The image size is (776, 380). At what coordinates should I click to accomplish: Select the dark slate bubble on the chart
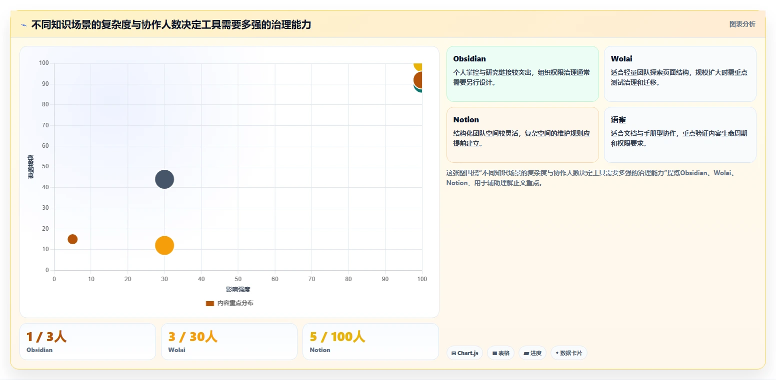[164, 179]
